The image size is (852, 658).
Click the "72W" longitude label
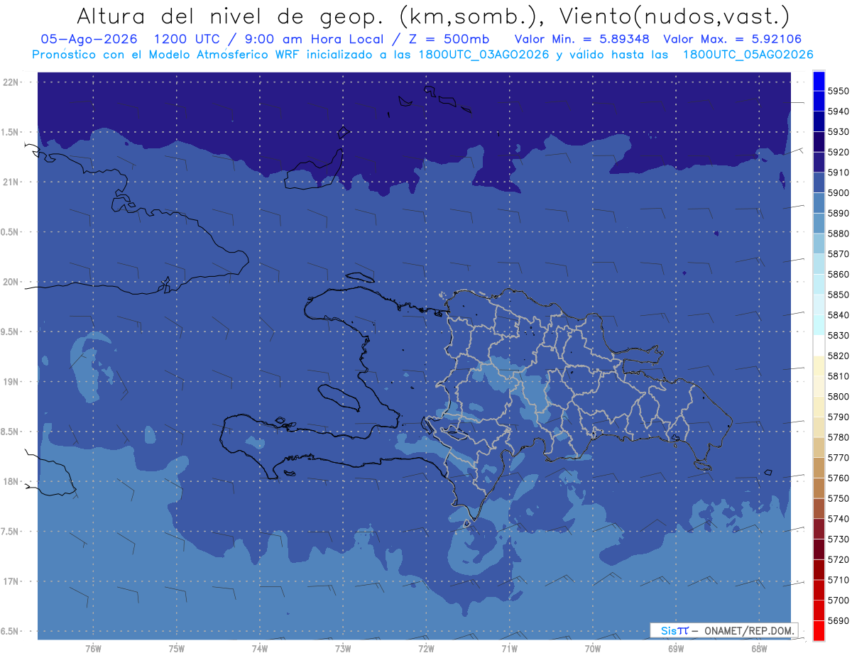426,648
